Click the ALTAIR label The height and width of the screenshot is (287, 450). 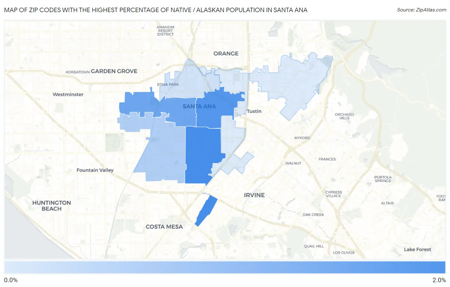click(x=387, y=203)
